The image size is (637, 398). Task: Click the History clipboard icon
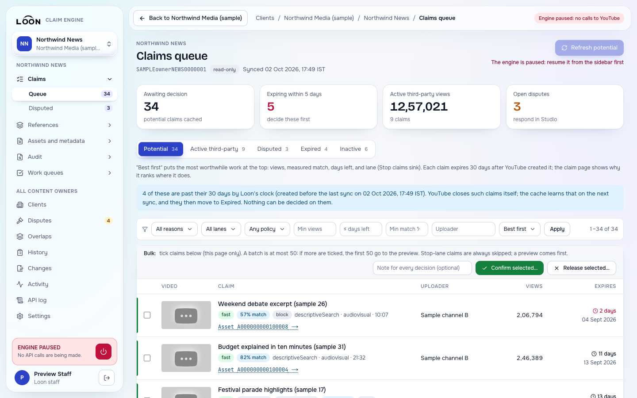coord(20,253)
